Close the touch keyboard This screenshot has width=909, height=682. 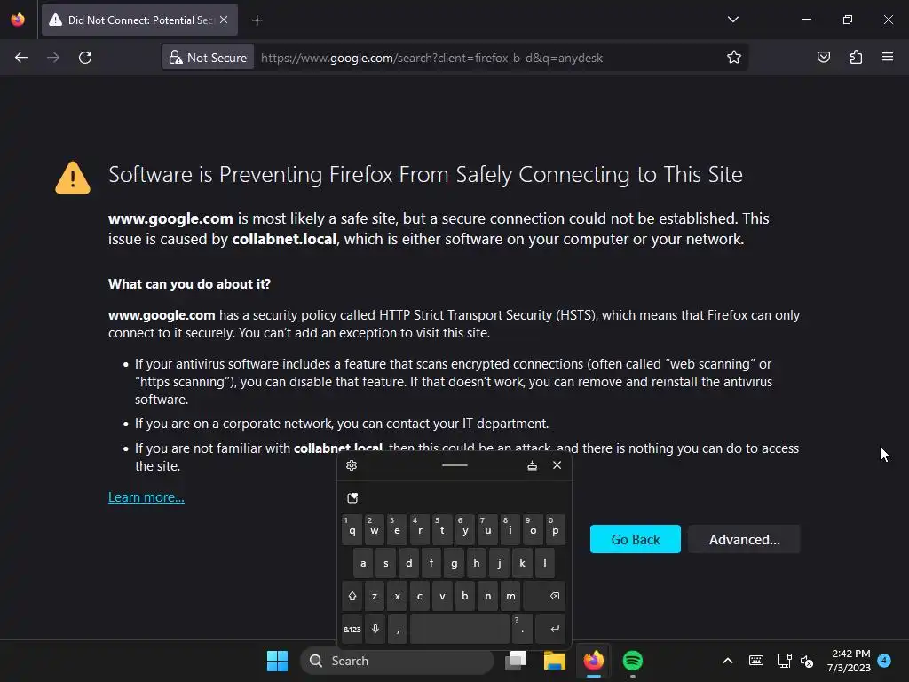[557, 465]
